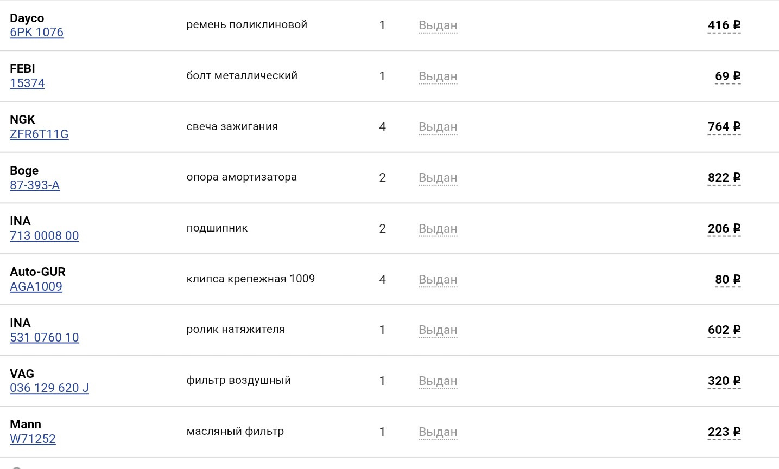Screen dimensions: 779x469
Task: Click the Выдан status for Mann oil filter
Action: pyautogui.click(x=438, y=432)
